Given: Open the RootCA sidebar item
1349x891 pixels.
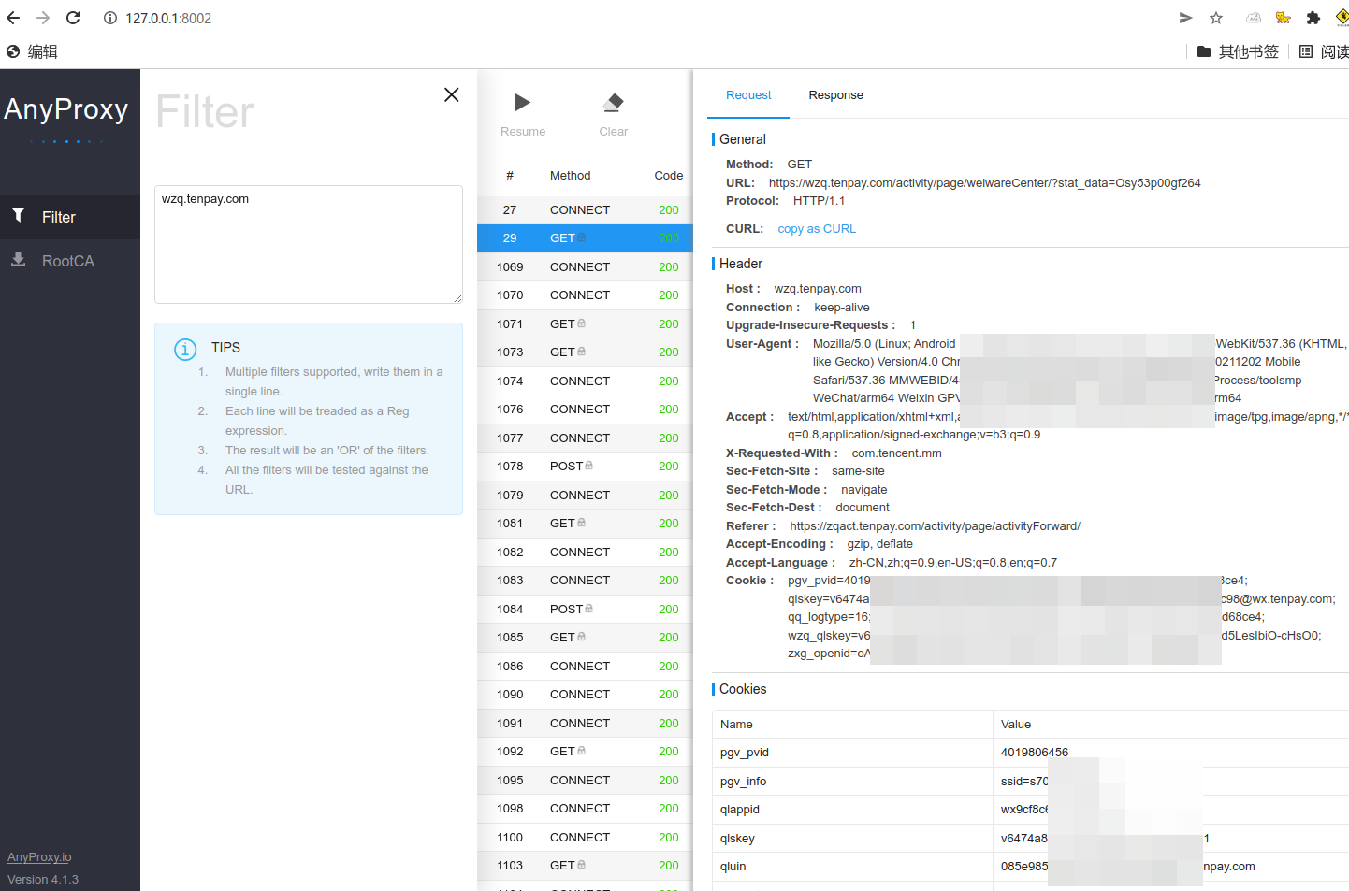Looking at the screenshot, I should pos(70,261).
